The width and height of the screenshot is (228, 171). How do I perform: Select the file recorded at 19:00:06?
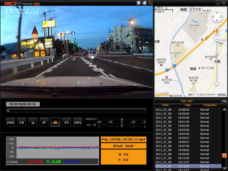click(188, 118)
